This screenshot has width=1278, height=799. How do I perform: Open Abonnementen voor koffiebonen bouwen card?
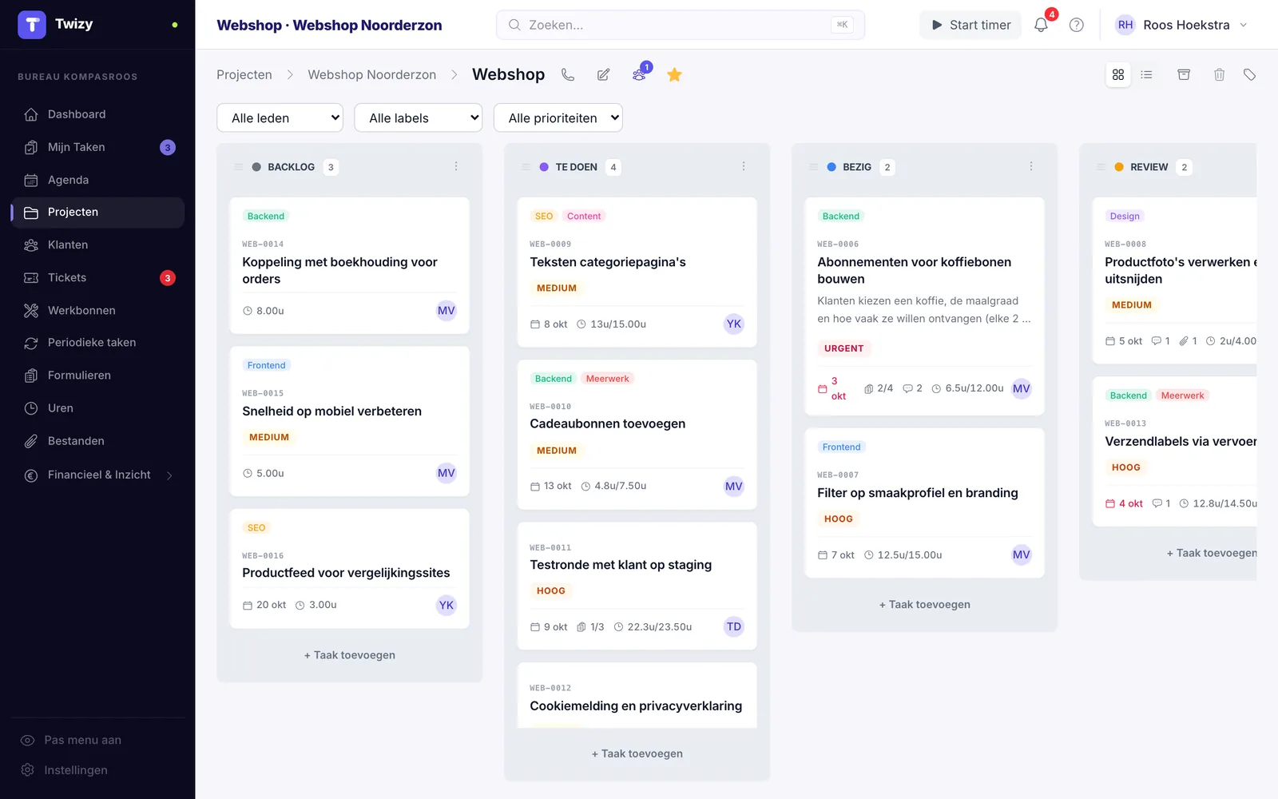(925, 306)
